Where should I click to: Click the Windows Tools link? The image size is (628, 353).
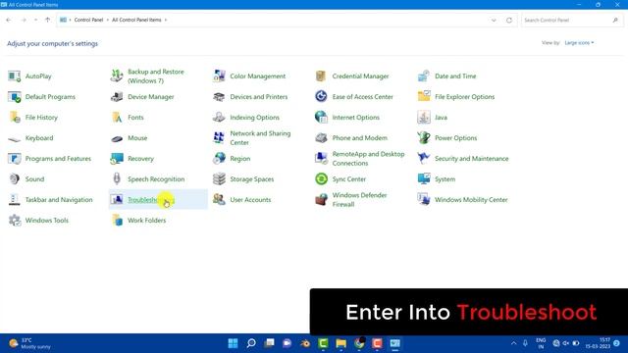pos(47,220)
